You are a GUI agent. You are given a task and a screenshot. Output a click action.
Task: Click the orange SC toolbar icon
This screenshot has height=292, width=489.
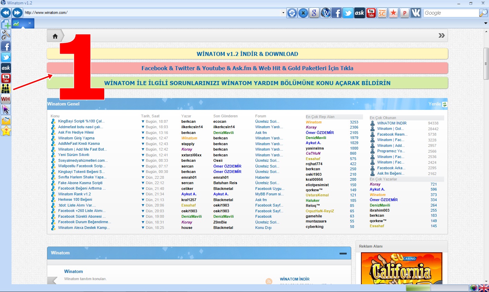pos(382,13)
